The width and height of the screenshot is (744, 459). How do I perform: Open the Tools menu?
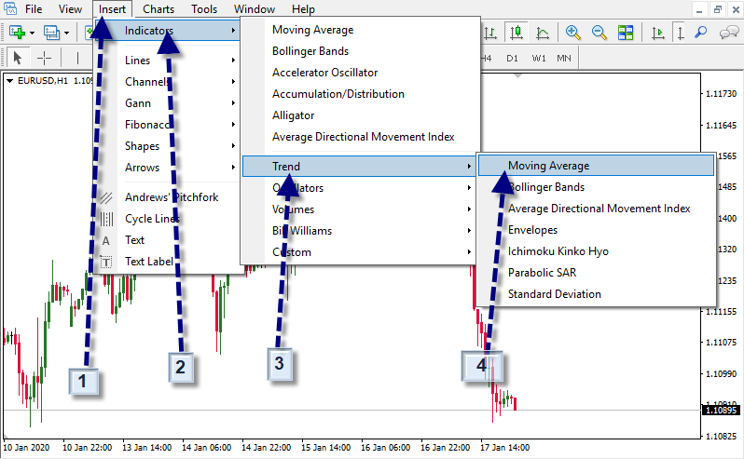(204, 9)
